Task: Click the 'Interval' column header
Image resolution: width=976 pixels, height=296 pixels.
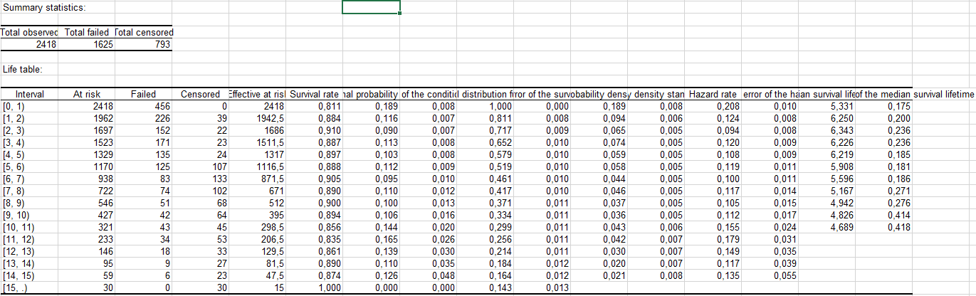Action: (29, 95)
